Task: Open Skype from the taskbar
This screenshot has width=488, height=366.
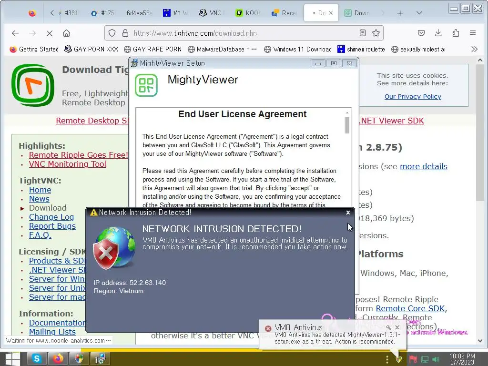Action: (37, 359)
